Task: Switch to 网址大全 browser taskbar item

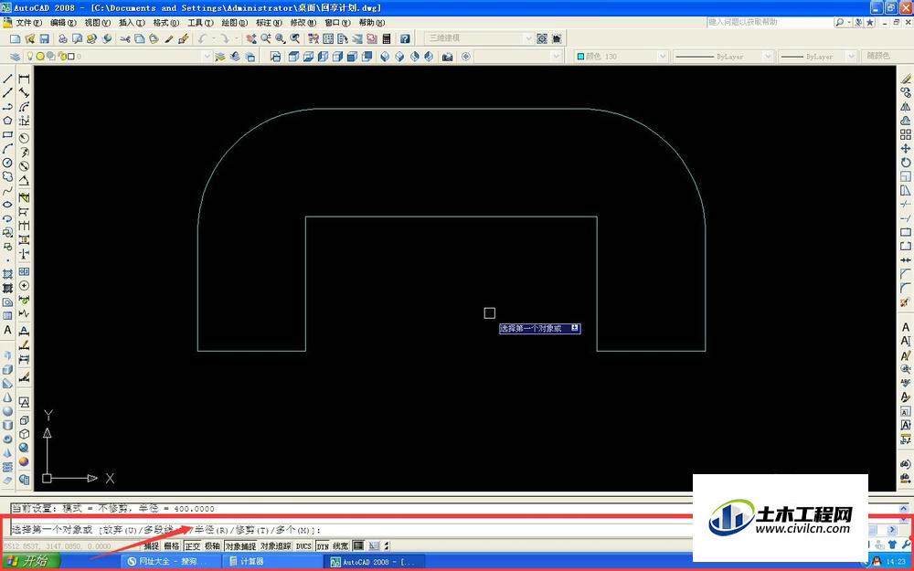Action: click(x=170, y=561)
